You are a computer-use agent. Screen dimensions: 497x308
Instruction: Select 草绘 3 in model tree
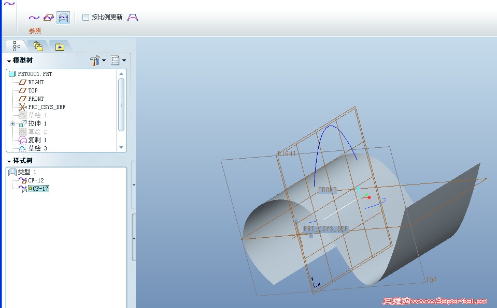click(37, 148)
